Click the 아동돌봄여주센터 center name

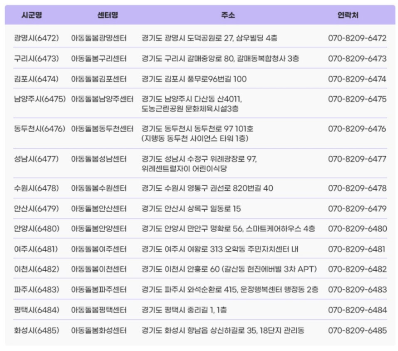click(99, 249)
